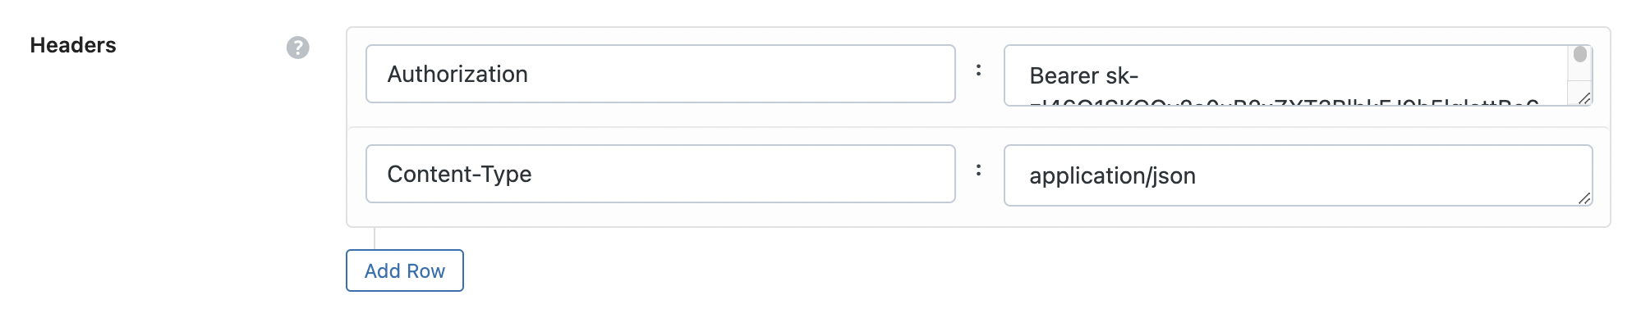The height and width of the screenshot is (318, 1641).
Task: Click the gray question mark beside Headers
Action: pos(297,48)
